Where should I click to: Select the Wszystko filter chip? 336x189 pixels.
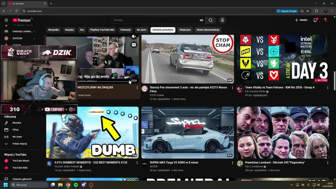(x=54, y=30)
